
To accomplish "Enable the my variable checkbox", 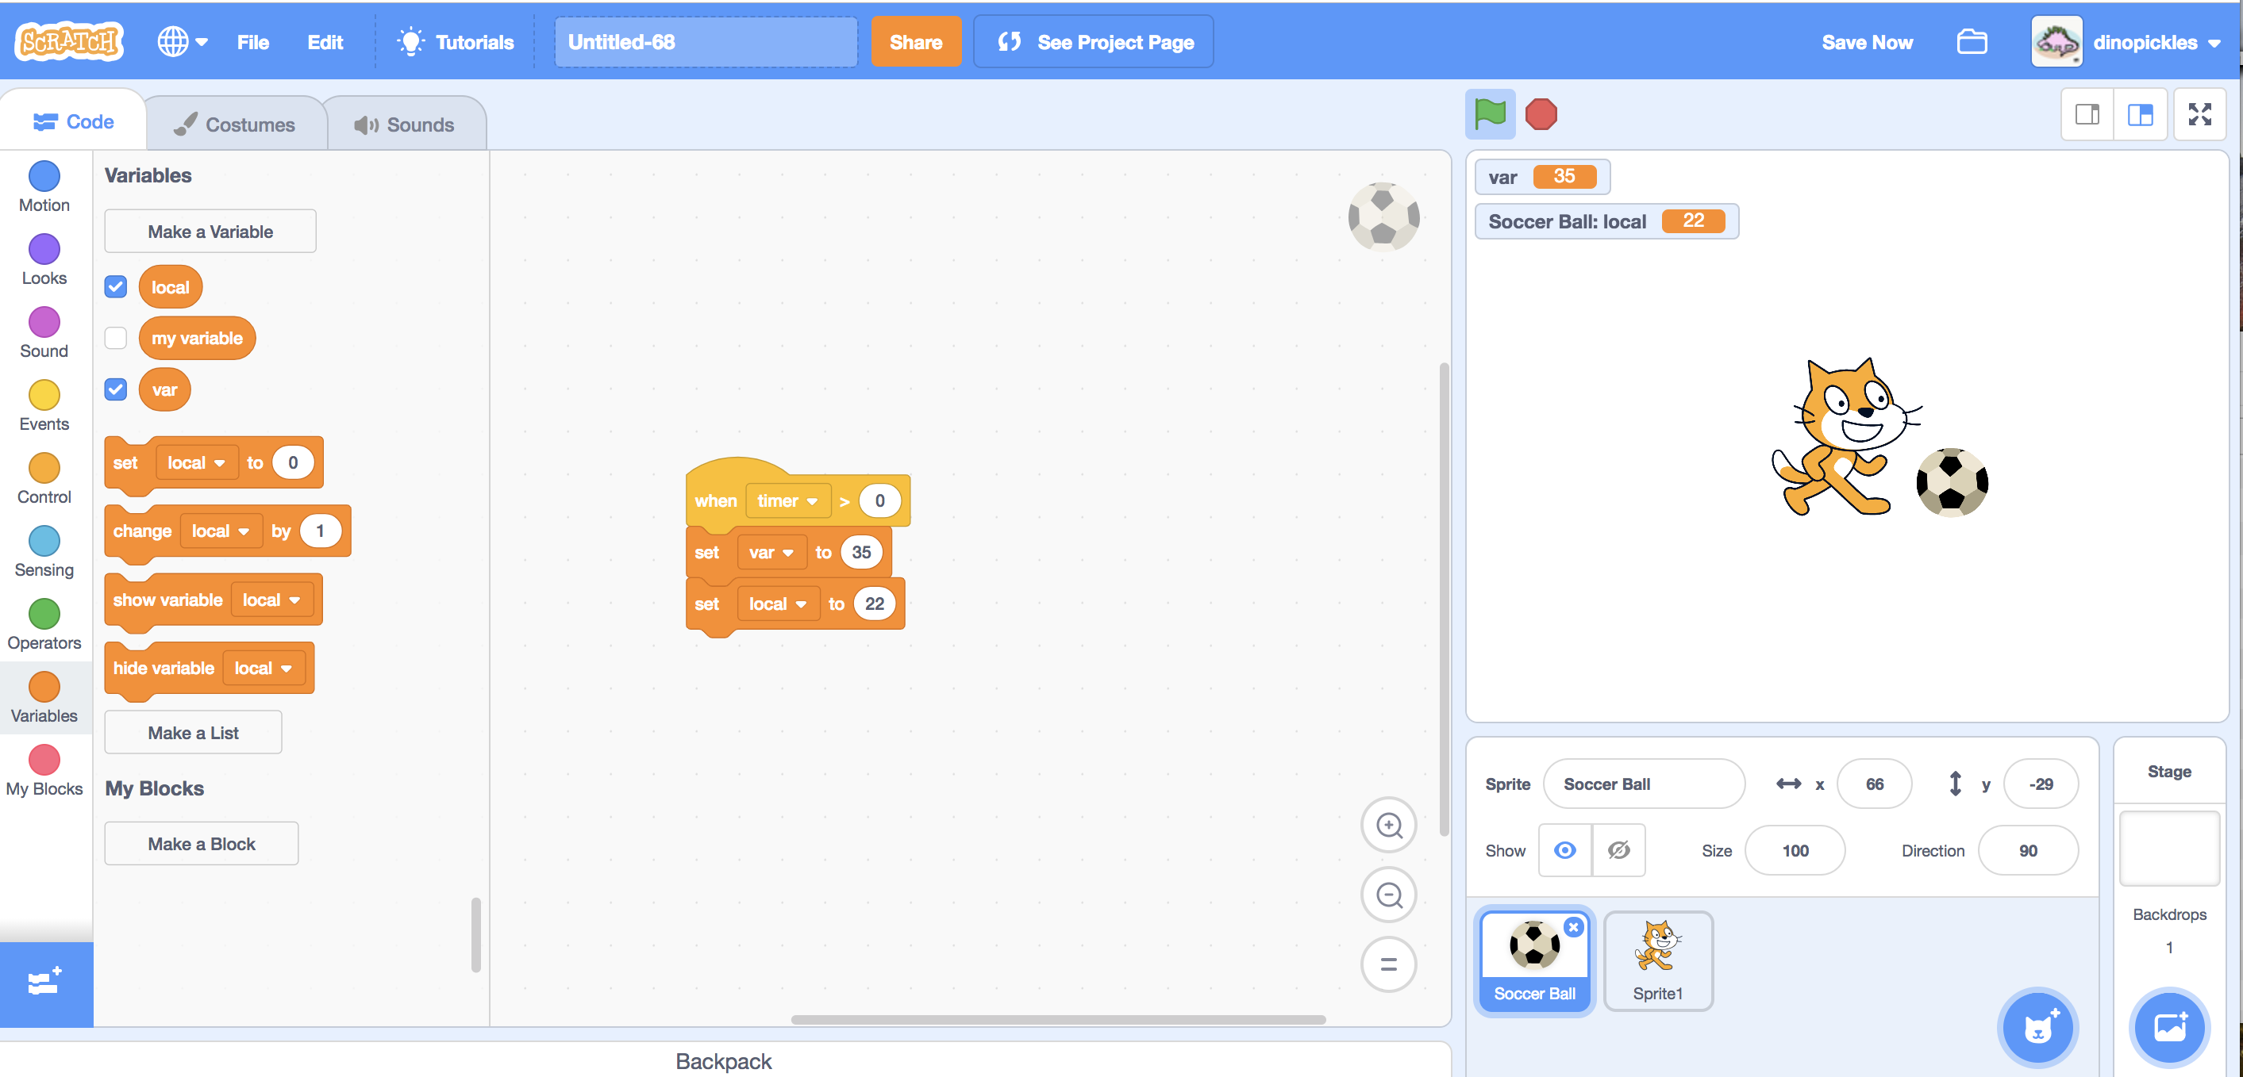I will point(116,339).
